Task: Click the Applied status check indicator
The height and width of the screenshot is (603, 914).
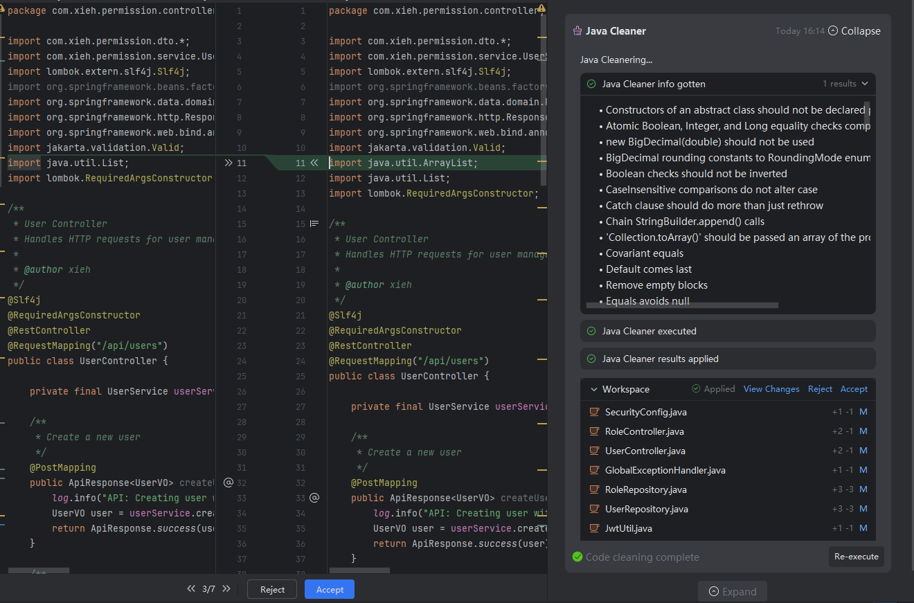Action: pos(696,389)
